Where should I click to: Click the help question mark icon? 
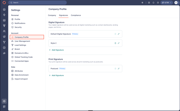click(158, 3)
